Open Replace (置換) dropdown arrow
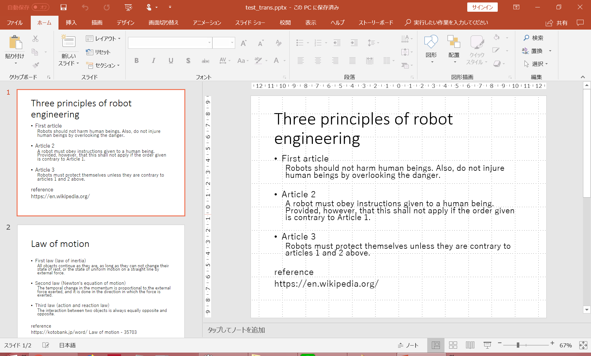Screen dimensions: 591x356 pos(550,51)
